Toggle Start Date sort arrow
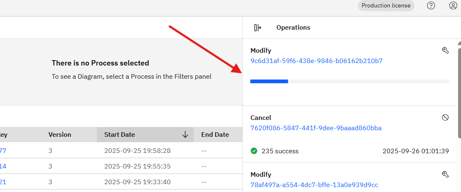461x192 pixels. click(x=185, y=134)
